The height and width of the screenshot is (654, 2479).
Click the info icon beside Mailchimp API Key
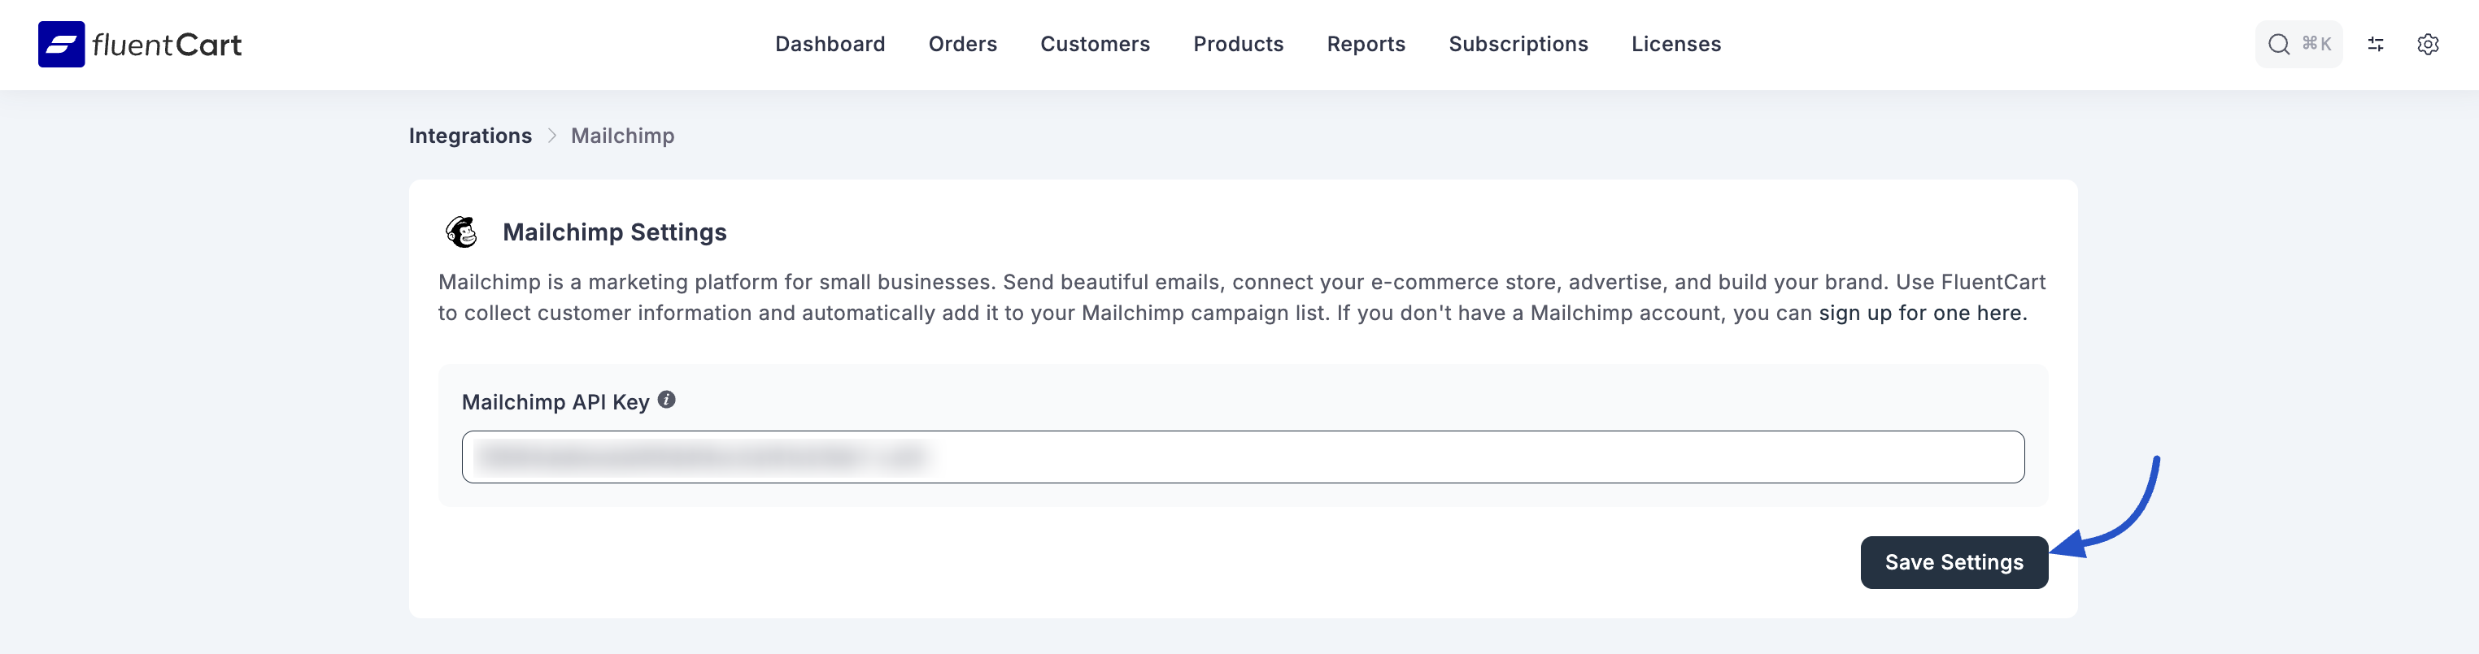point(666,400)
